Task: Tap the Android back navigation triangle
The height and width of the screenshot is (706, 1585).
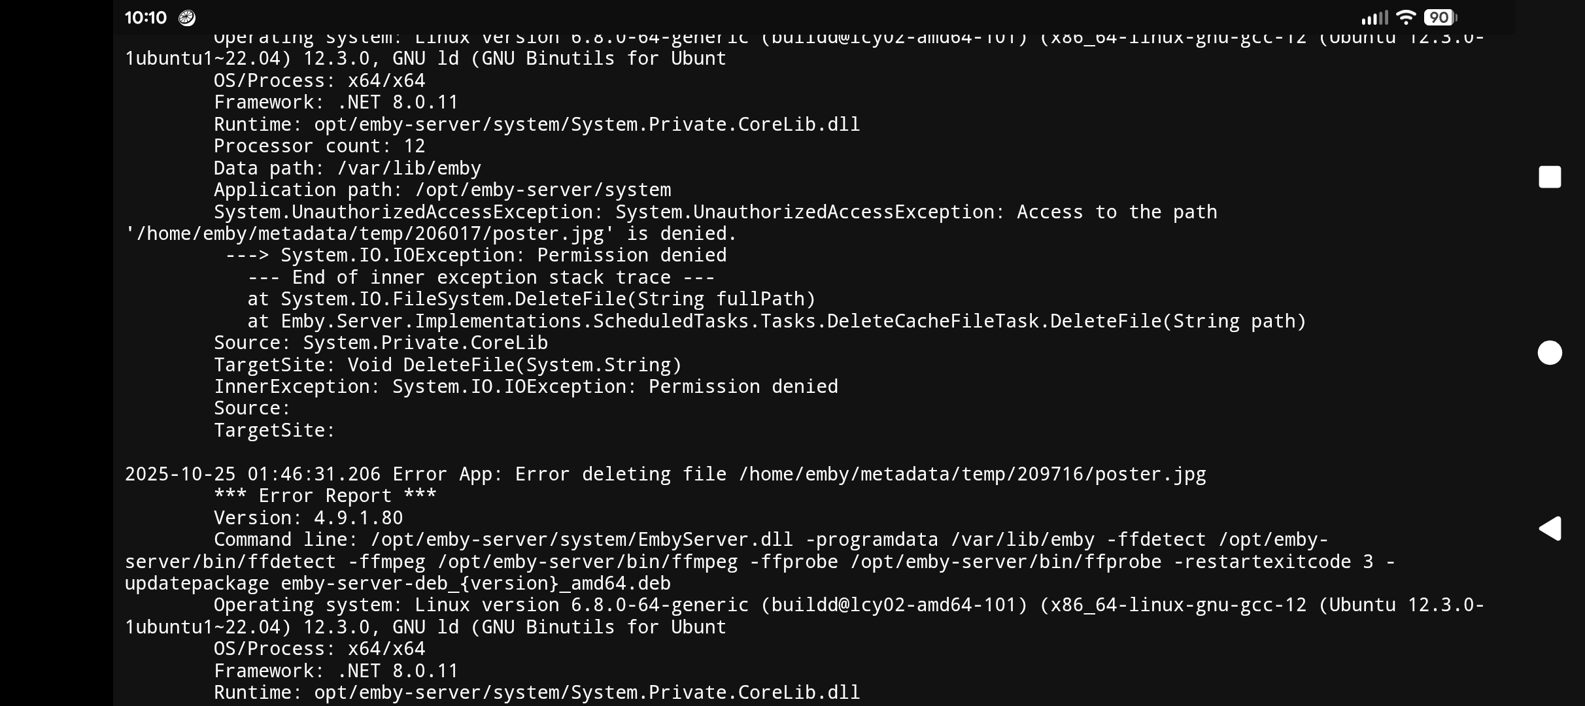Action: tap(1550, 528)
